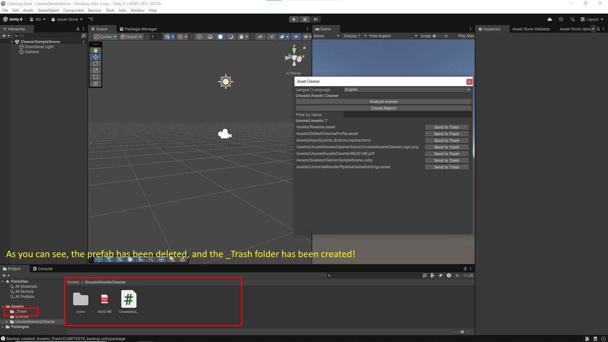
Task: Open the Display 1 dropdown
Action: 354,36
